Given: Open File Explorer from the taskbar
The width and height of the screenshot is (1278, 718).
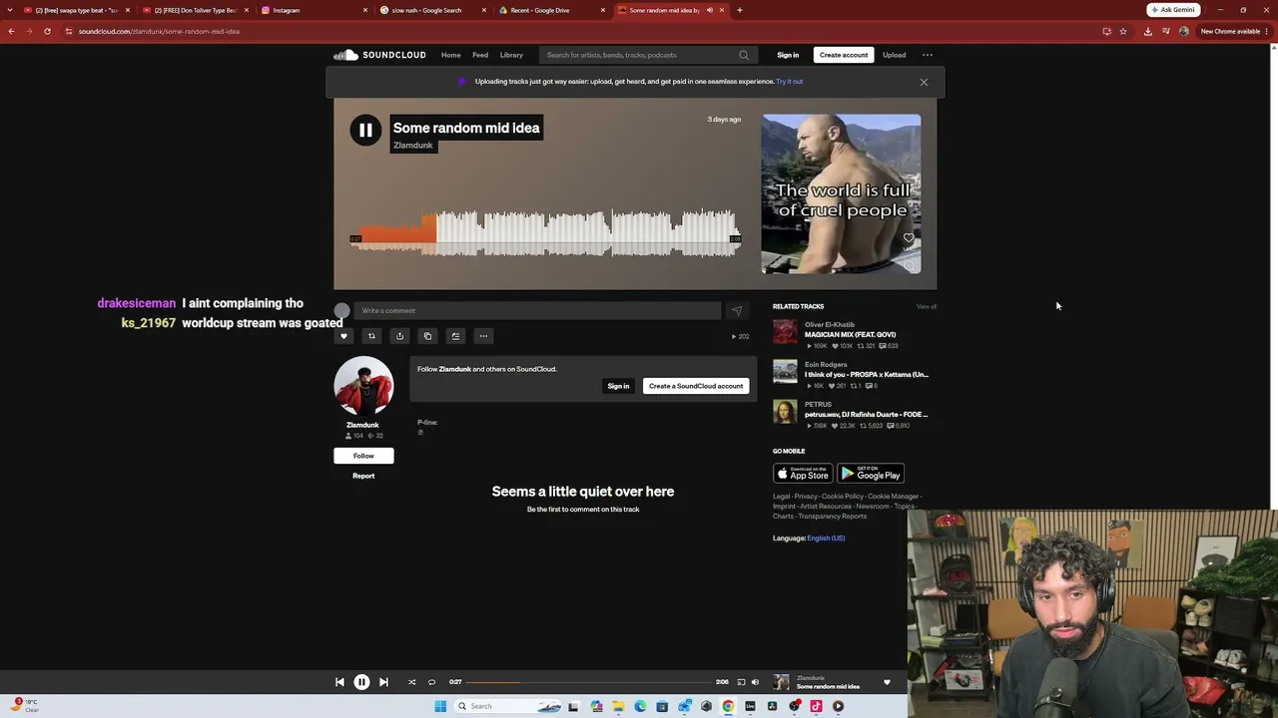Looking at the screenshot, I should (x=618, y=706).
